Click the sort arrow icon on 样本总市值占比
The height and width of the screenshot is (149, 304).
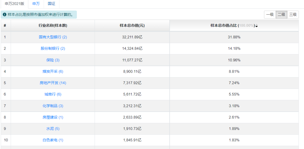point(256,26)
